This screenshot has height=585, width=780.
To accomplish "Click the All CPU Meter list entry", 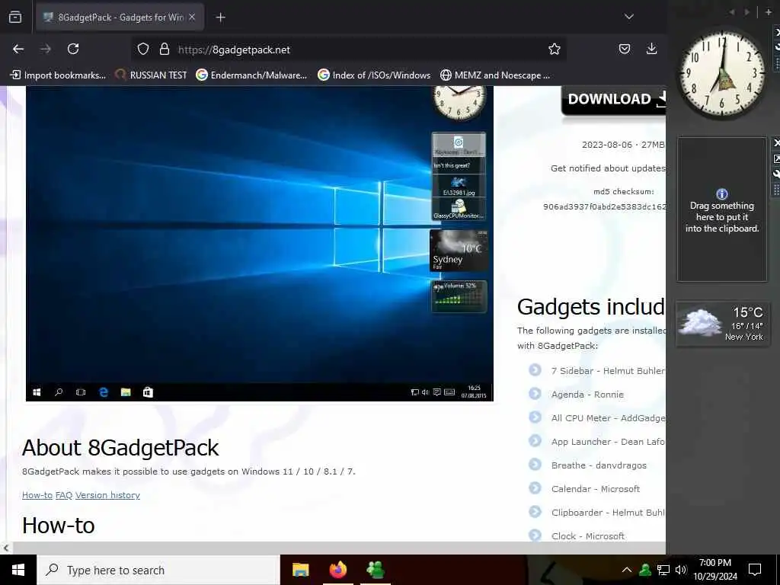I will pos(608,418).
